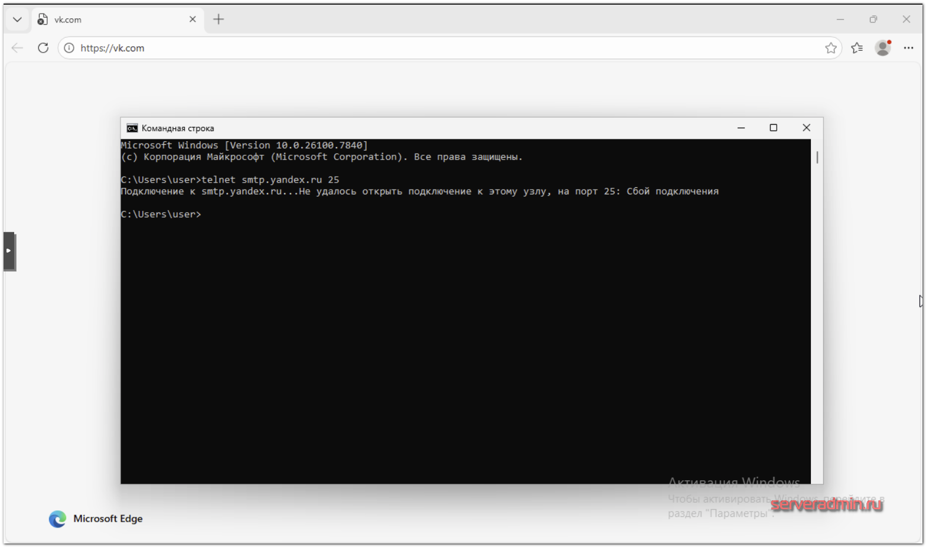The image size is (926, 547).
Task: Close the Командная строка window
Action: point(806,128)
